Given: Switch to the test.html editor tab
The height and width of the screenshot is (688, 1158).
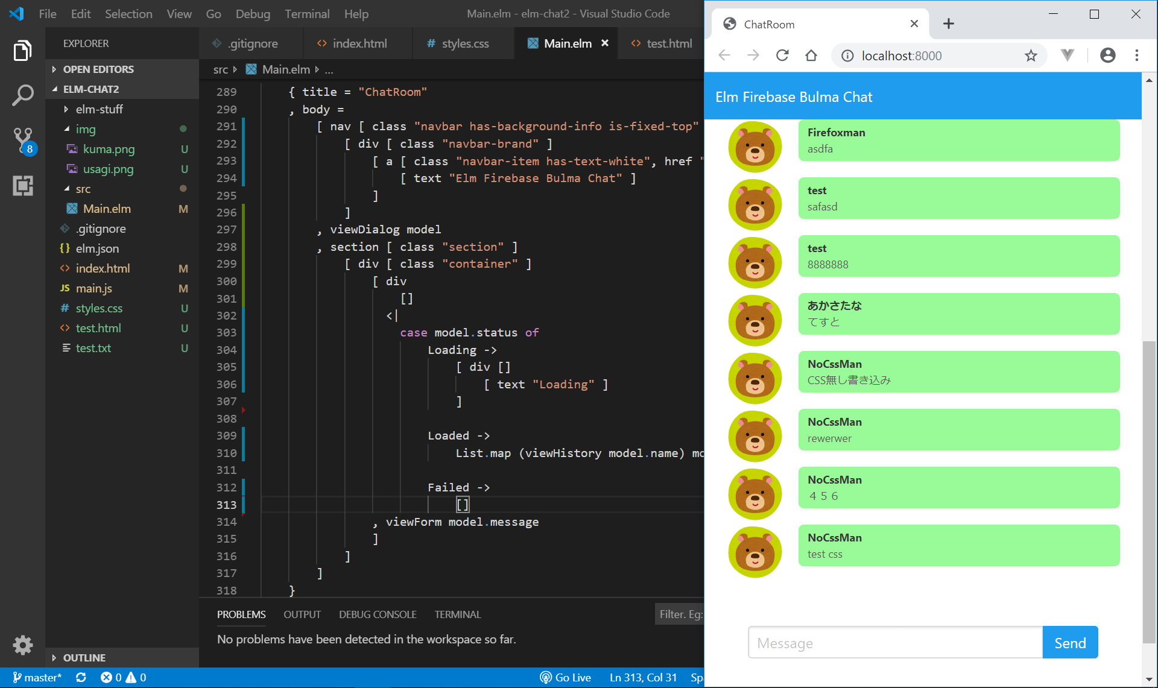Looking at the screenshot, I should 661,43.
